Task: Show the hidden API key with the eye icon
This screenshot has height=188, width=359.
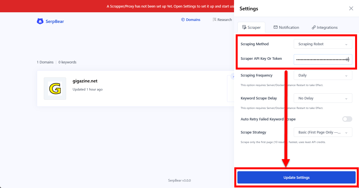Action: (x=348, y=60)
